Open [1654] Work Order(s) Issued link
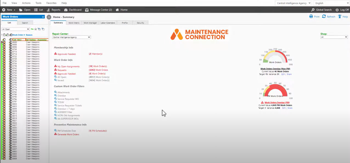350x163 pixels. 99,80
